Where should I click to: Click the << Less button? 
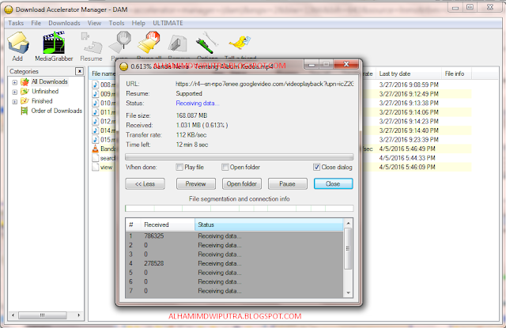click(145, 184)
